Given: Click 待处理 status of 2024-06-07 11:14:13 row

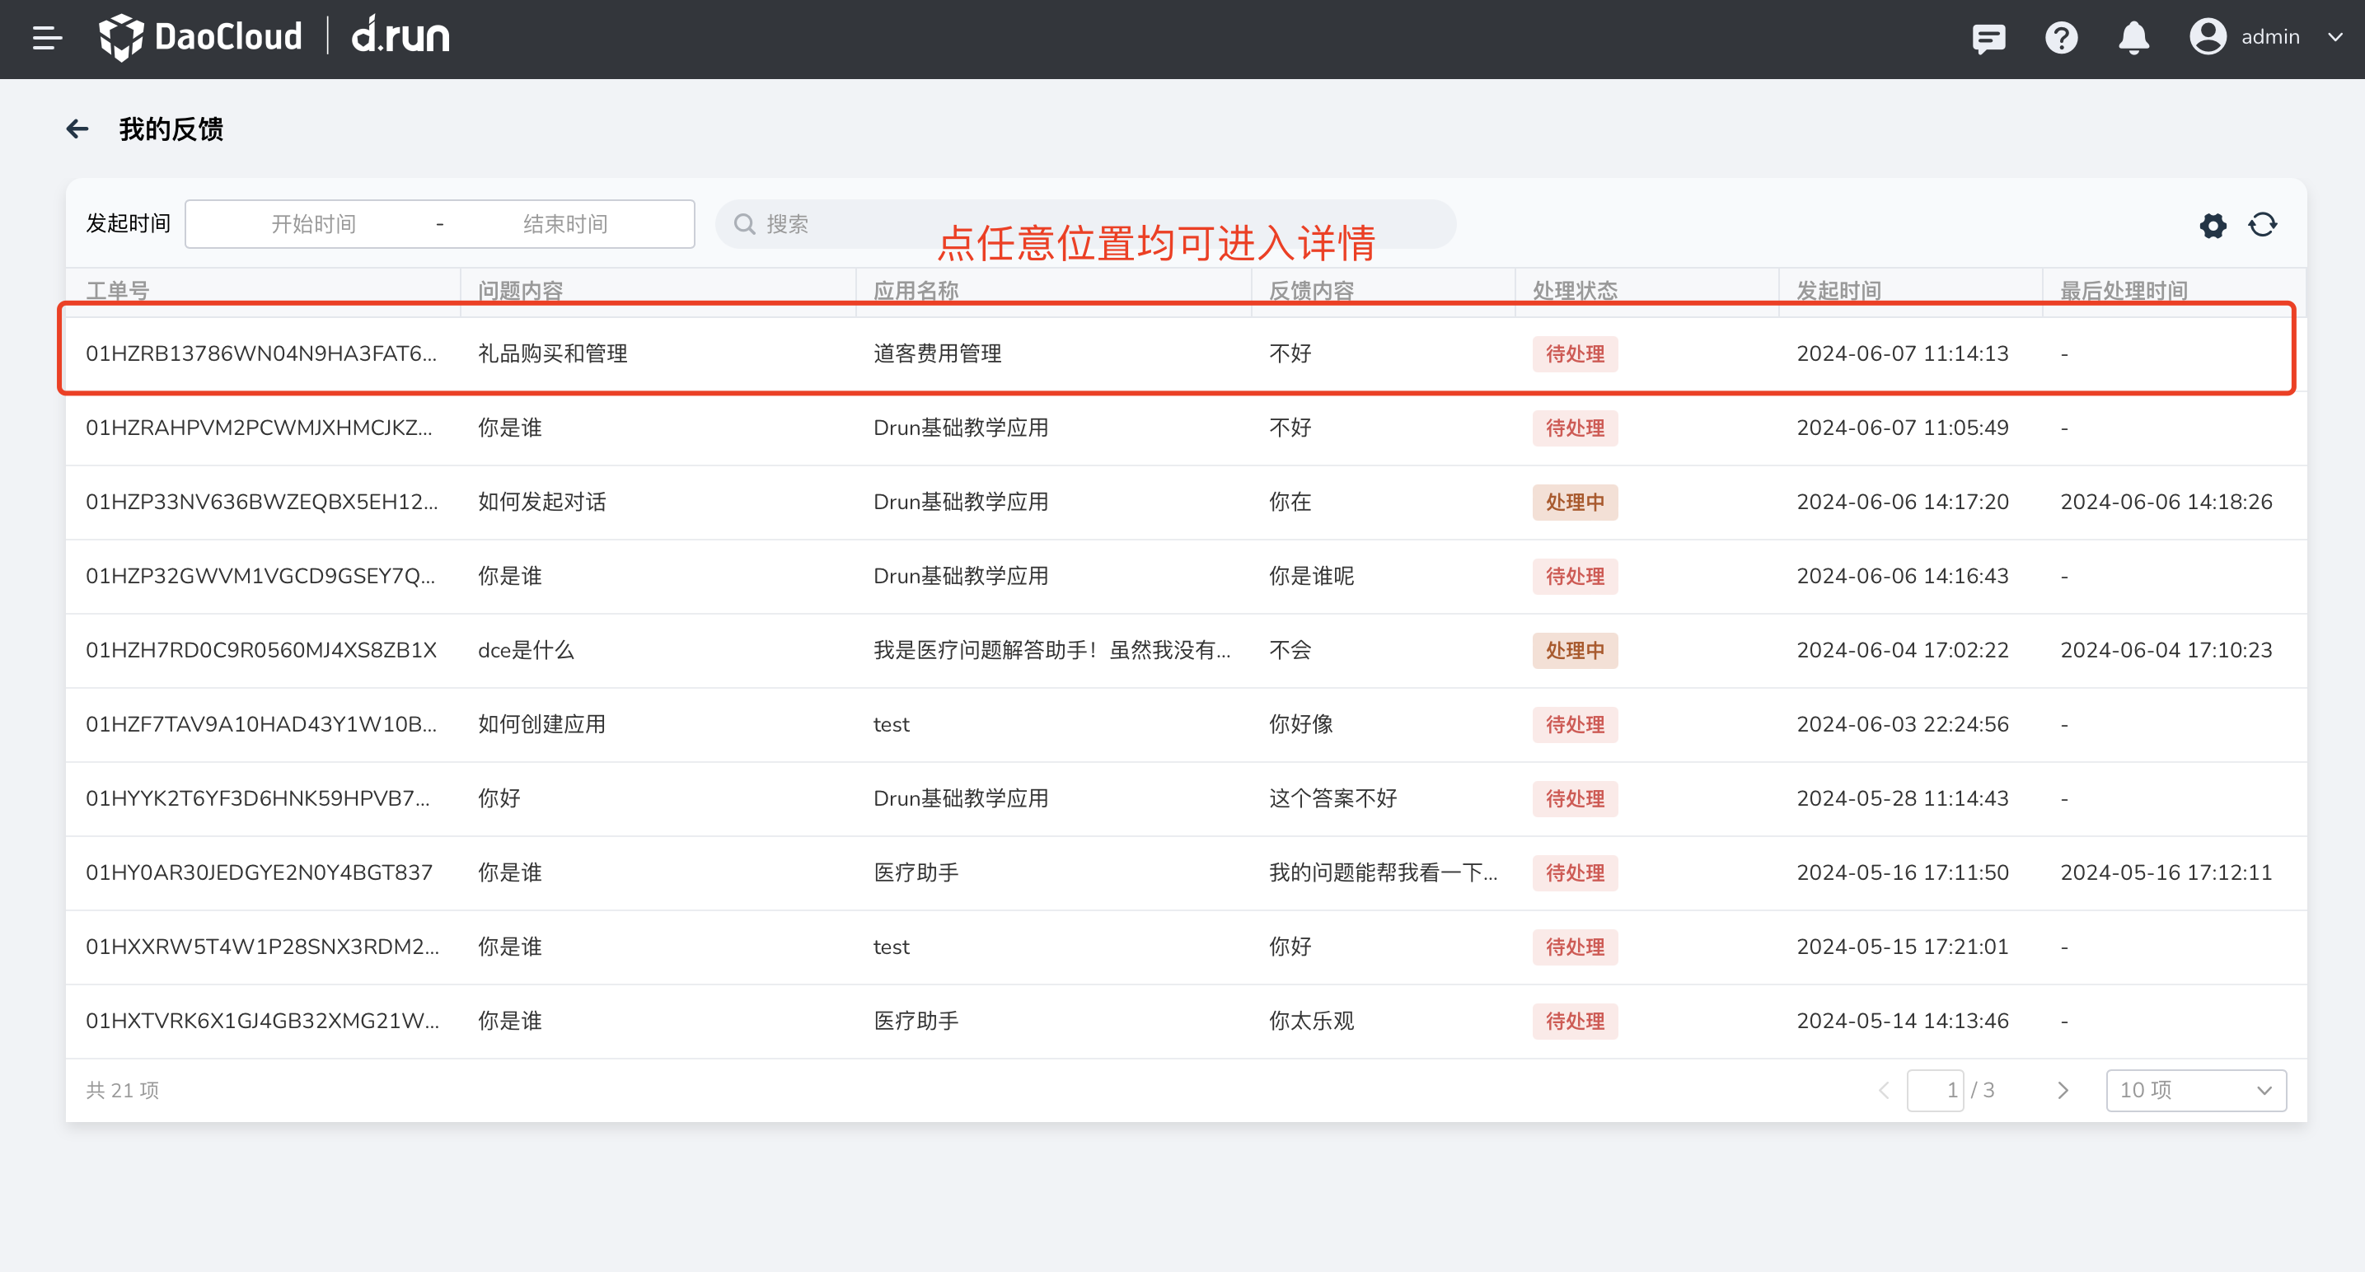Looking at the screenshot, I should pos(1575,353).
